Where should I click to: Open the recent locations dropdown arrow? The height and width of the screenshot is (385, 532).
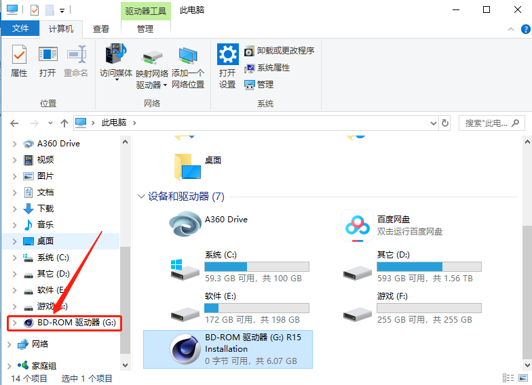coord(50,123)
